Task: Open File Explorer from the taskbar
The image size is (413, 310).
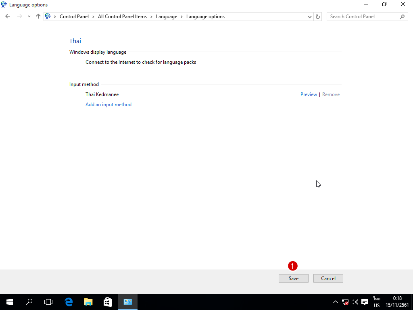Action: [x=88, y=302]
